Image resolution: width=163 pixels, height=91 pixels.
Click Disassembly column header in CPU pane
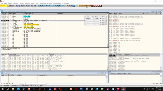pos(40,13)
